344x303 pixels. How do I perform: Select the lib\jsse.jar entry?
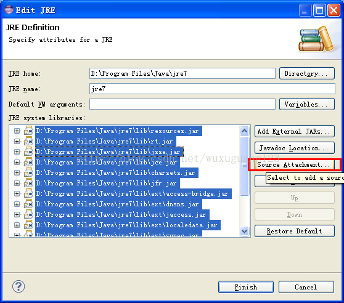tap(109, 151)
